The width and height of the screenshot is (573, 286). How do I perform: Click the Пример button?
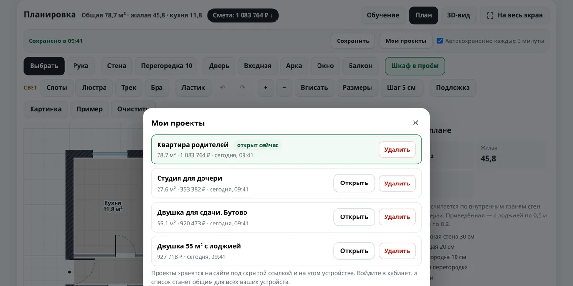(90, 109)
